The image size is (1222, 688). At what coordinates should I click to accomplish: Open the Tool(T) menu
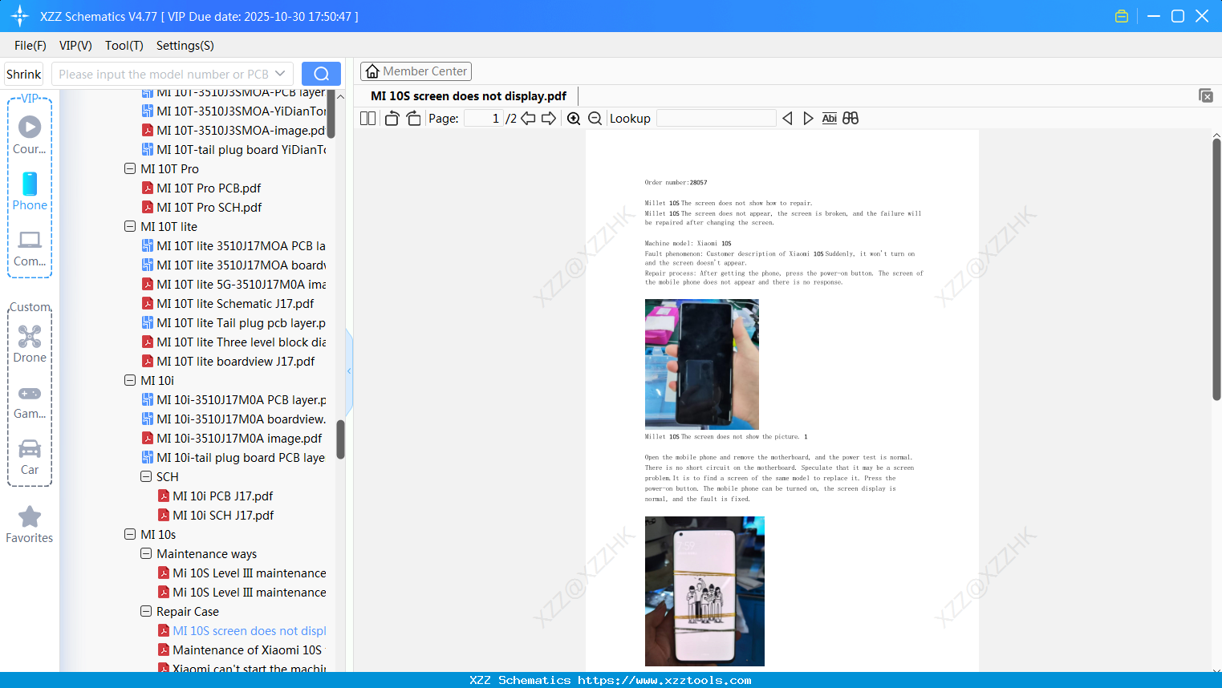pos(124,46)
